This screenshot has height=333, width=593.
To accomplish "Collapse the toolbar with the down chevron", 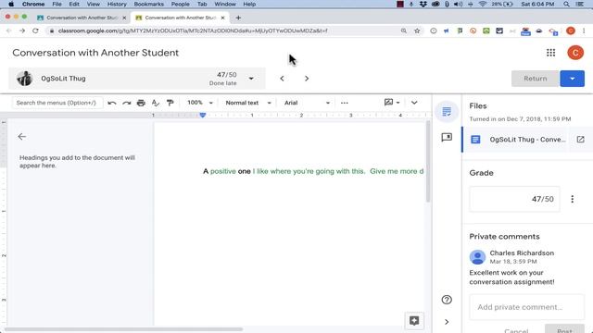I will tap(414, 103).
